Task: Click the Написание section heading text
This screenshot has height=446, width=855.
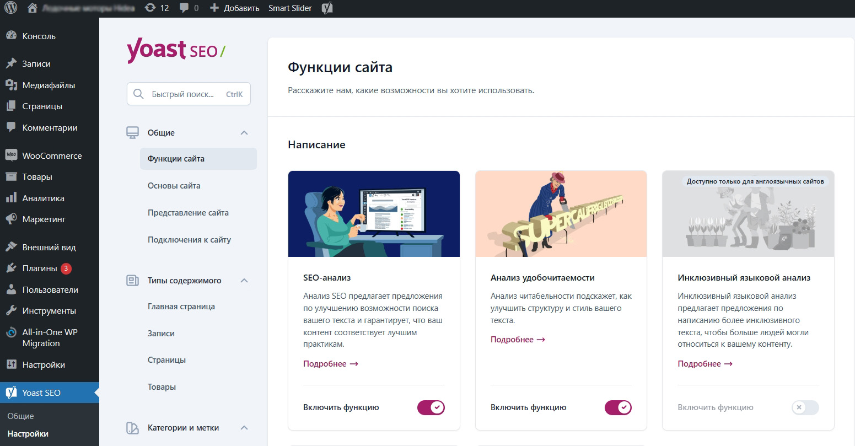Action: 316,145
